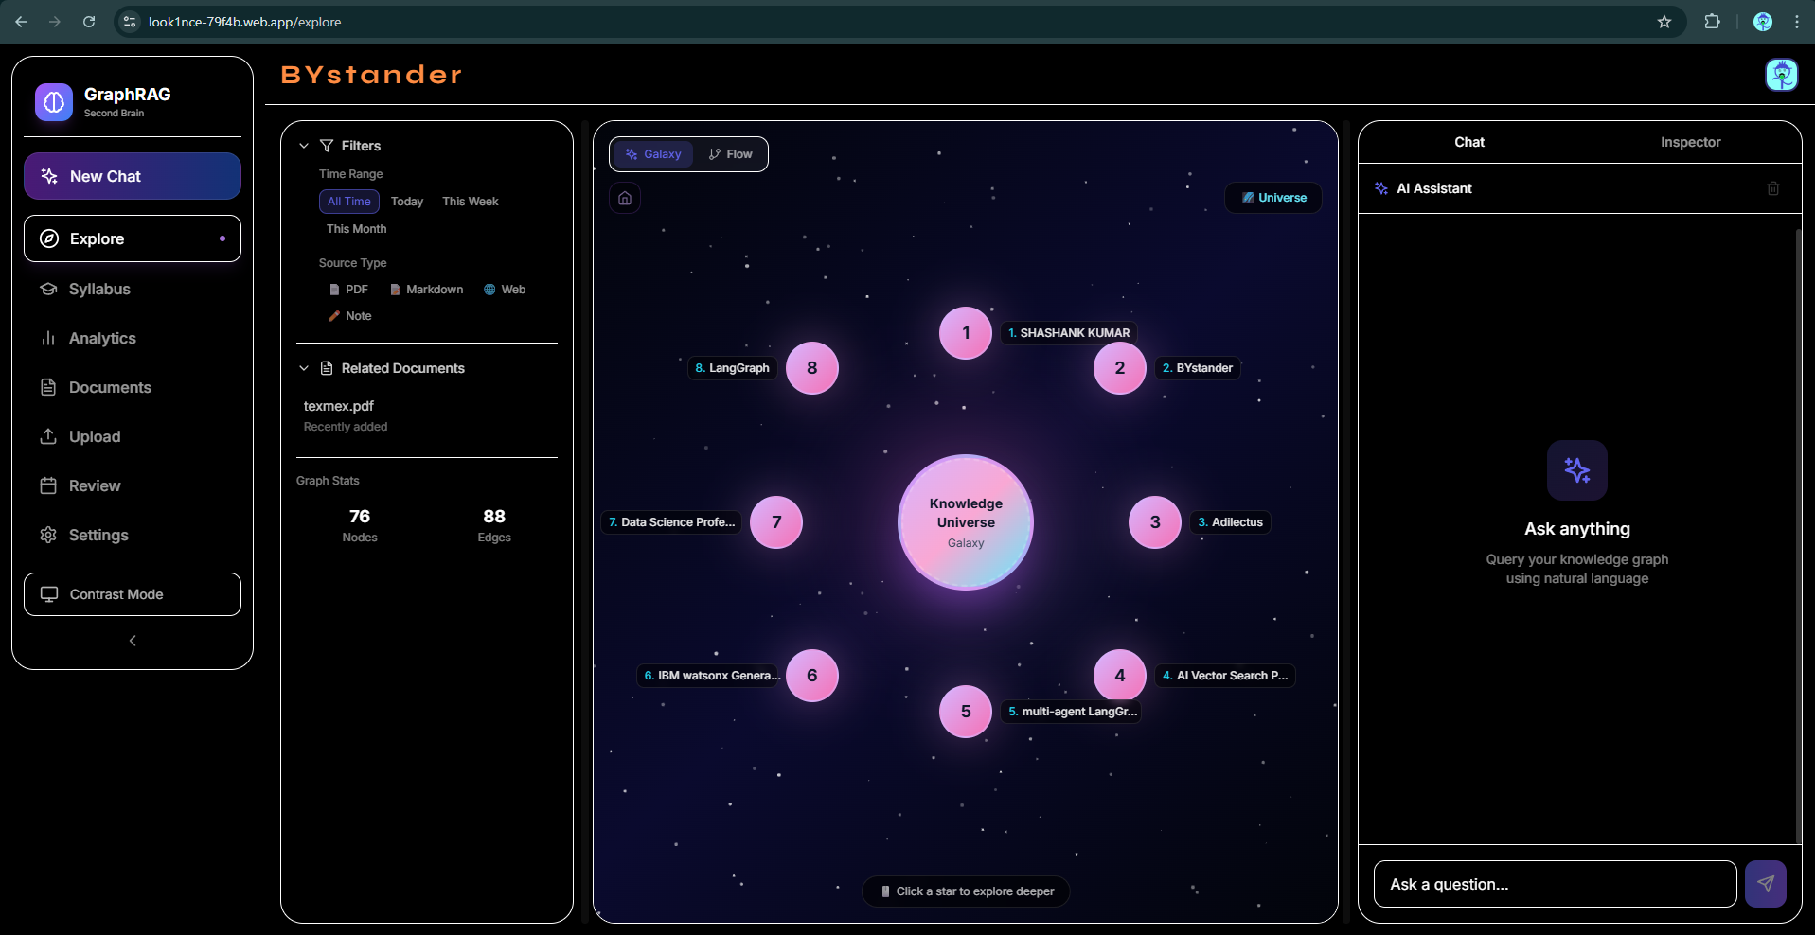The height and width of the screenshot is (935, 1815).
Task: Click the multi-agent LangGr label
Action: click(1071, 712)
